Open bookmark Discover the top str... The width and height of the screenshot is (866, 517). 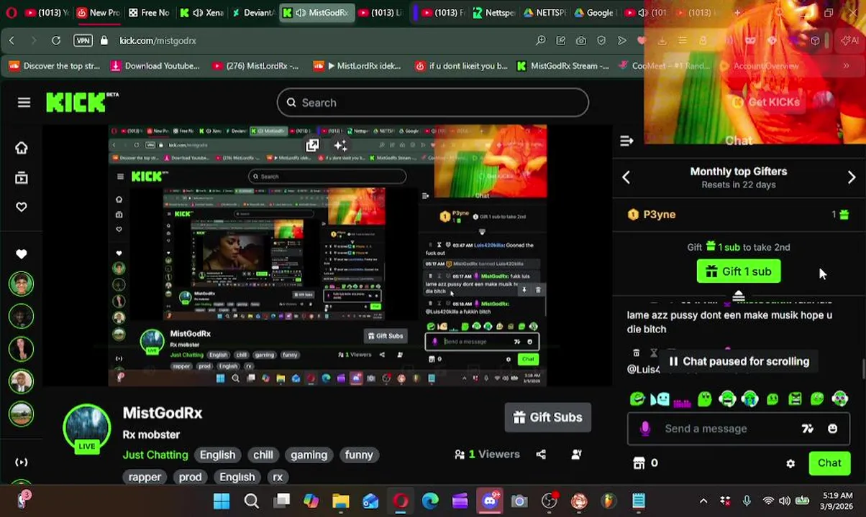(55, 66)
